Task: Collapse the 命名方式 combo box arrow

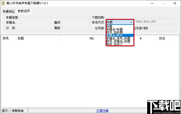Action: [131, 22]
